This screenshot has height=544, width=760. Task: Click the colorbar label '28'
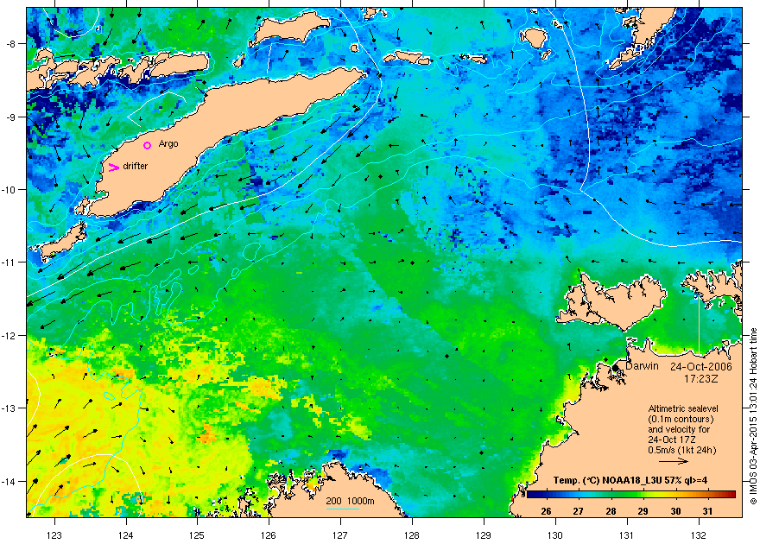(611, 511)
